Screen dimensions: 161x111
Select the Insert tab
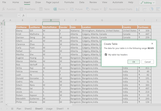(x=27, y=2)
